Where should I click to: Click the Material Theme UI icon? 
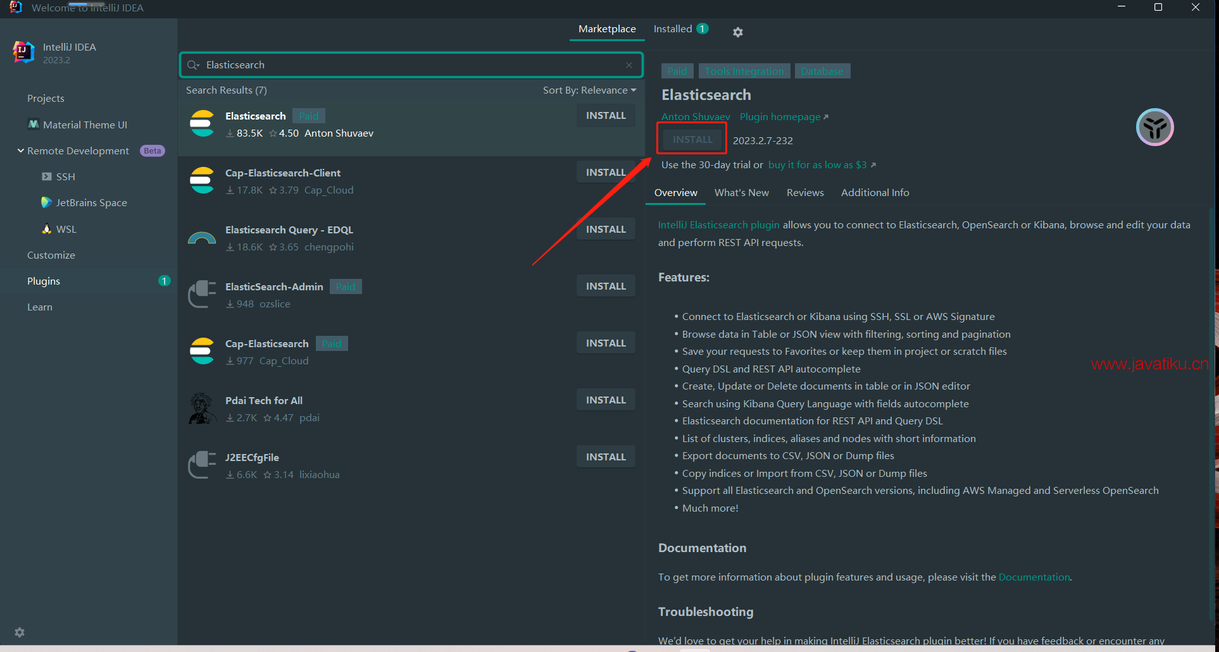pos(34,124)
